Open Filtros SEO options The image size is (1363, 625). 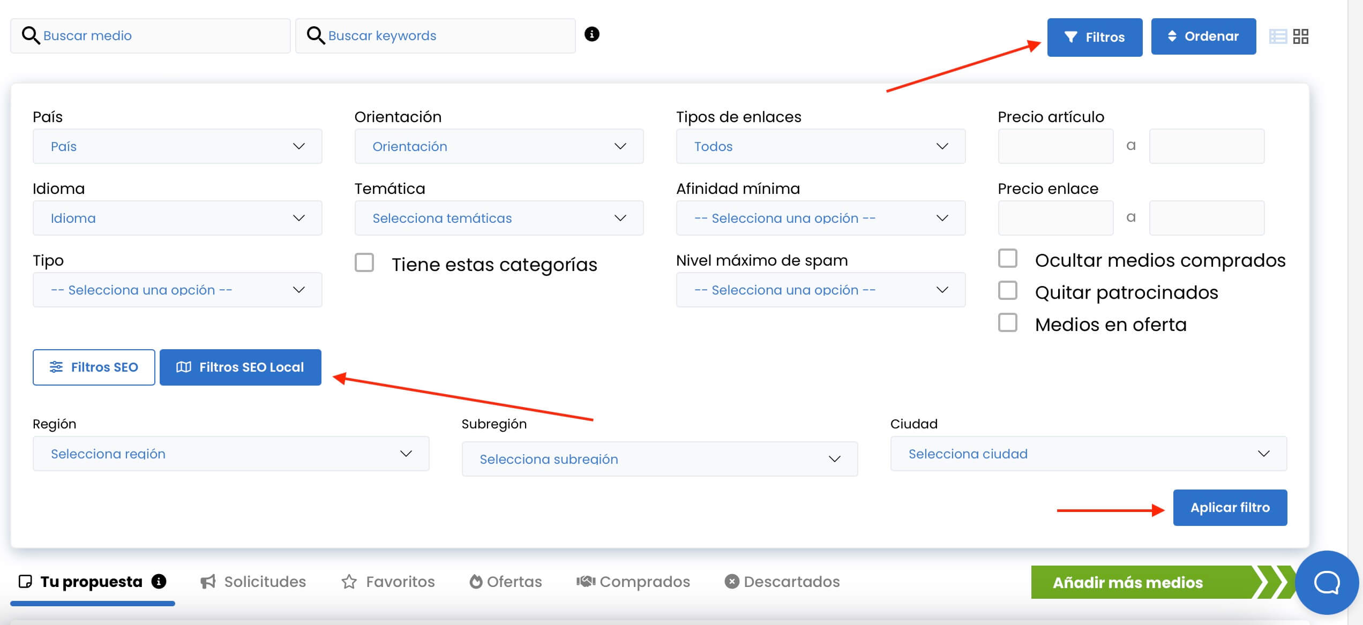pyautogui.click(x=94, y=367)
